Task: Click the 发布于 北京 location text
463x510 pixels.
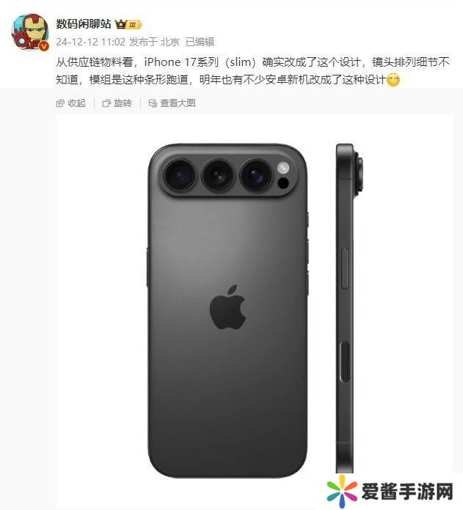Action: (x=154, y=42)
